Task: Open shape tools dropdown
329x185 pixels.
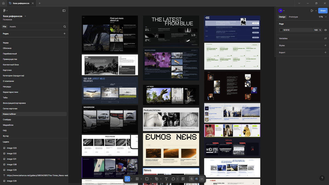Action: coord(151,179)
